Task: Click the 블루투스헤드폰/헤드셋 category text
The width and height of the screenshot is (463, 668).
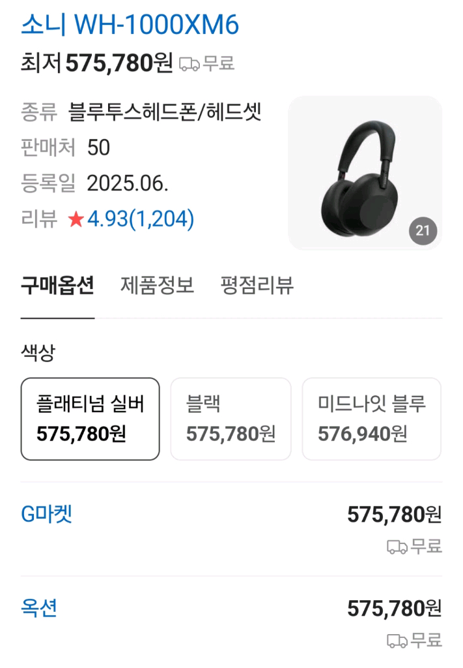Action: 165,112
